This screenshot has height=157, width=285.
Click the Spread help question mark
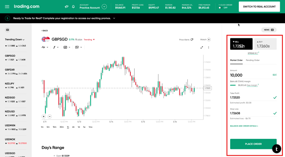(259, 53)
